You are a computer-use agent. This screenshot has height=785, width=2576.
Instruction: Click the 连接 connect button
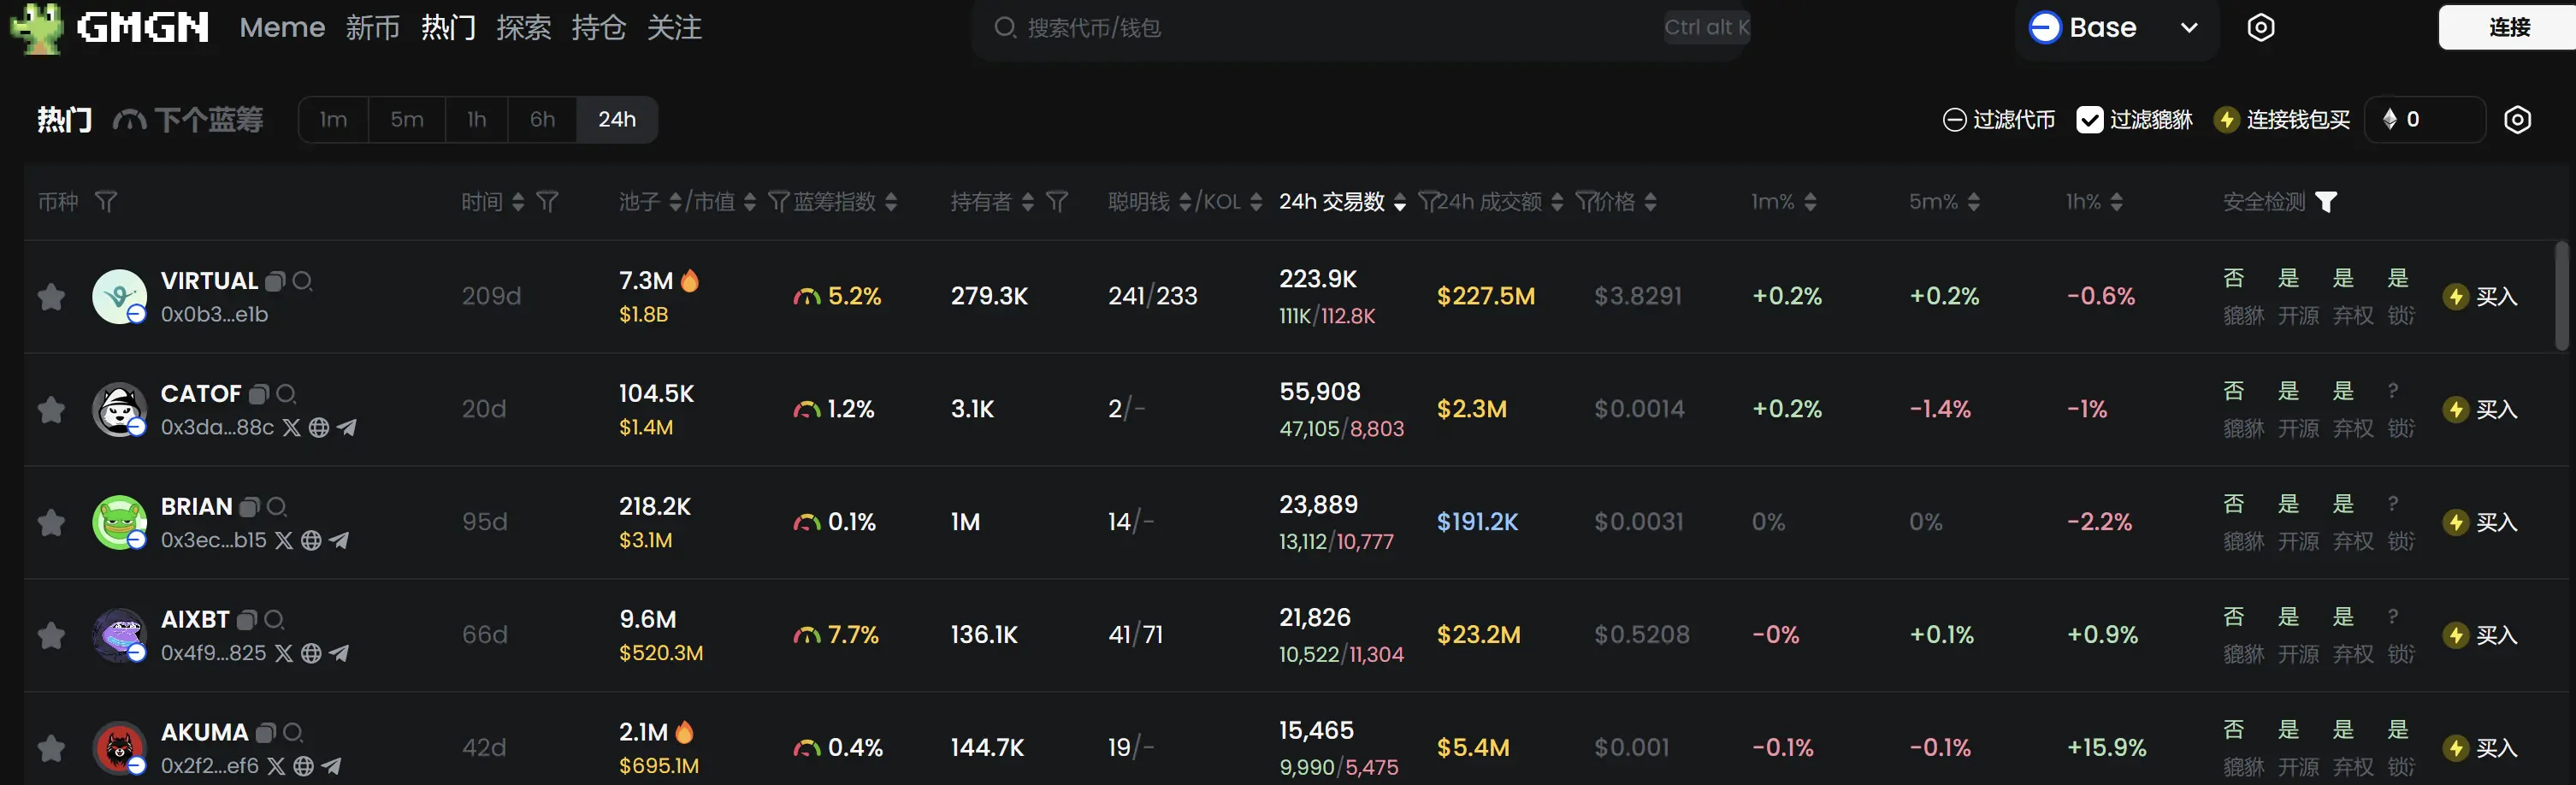pos(2507,28)
